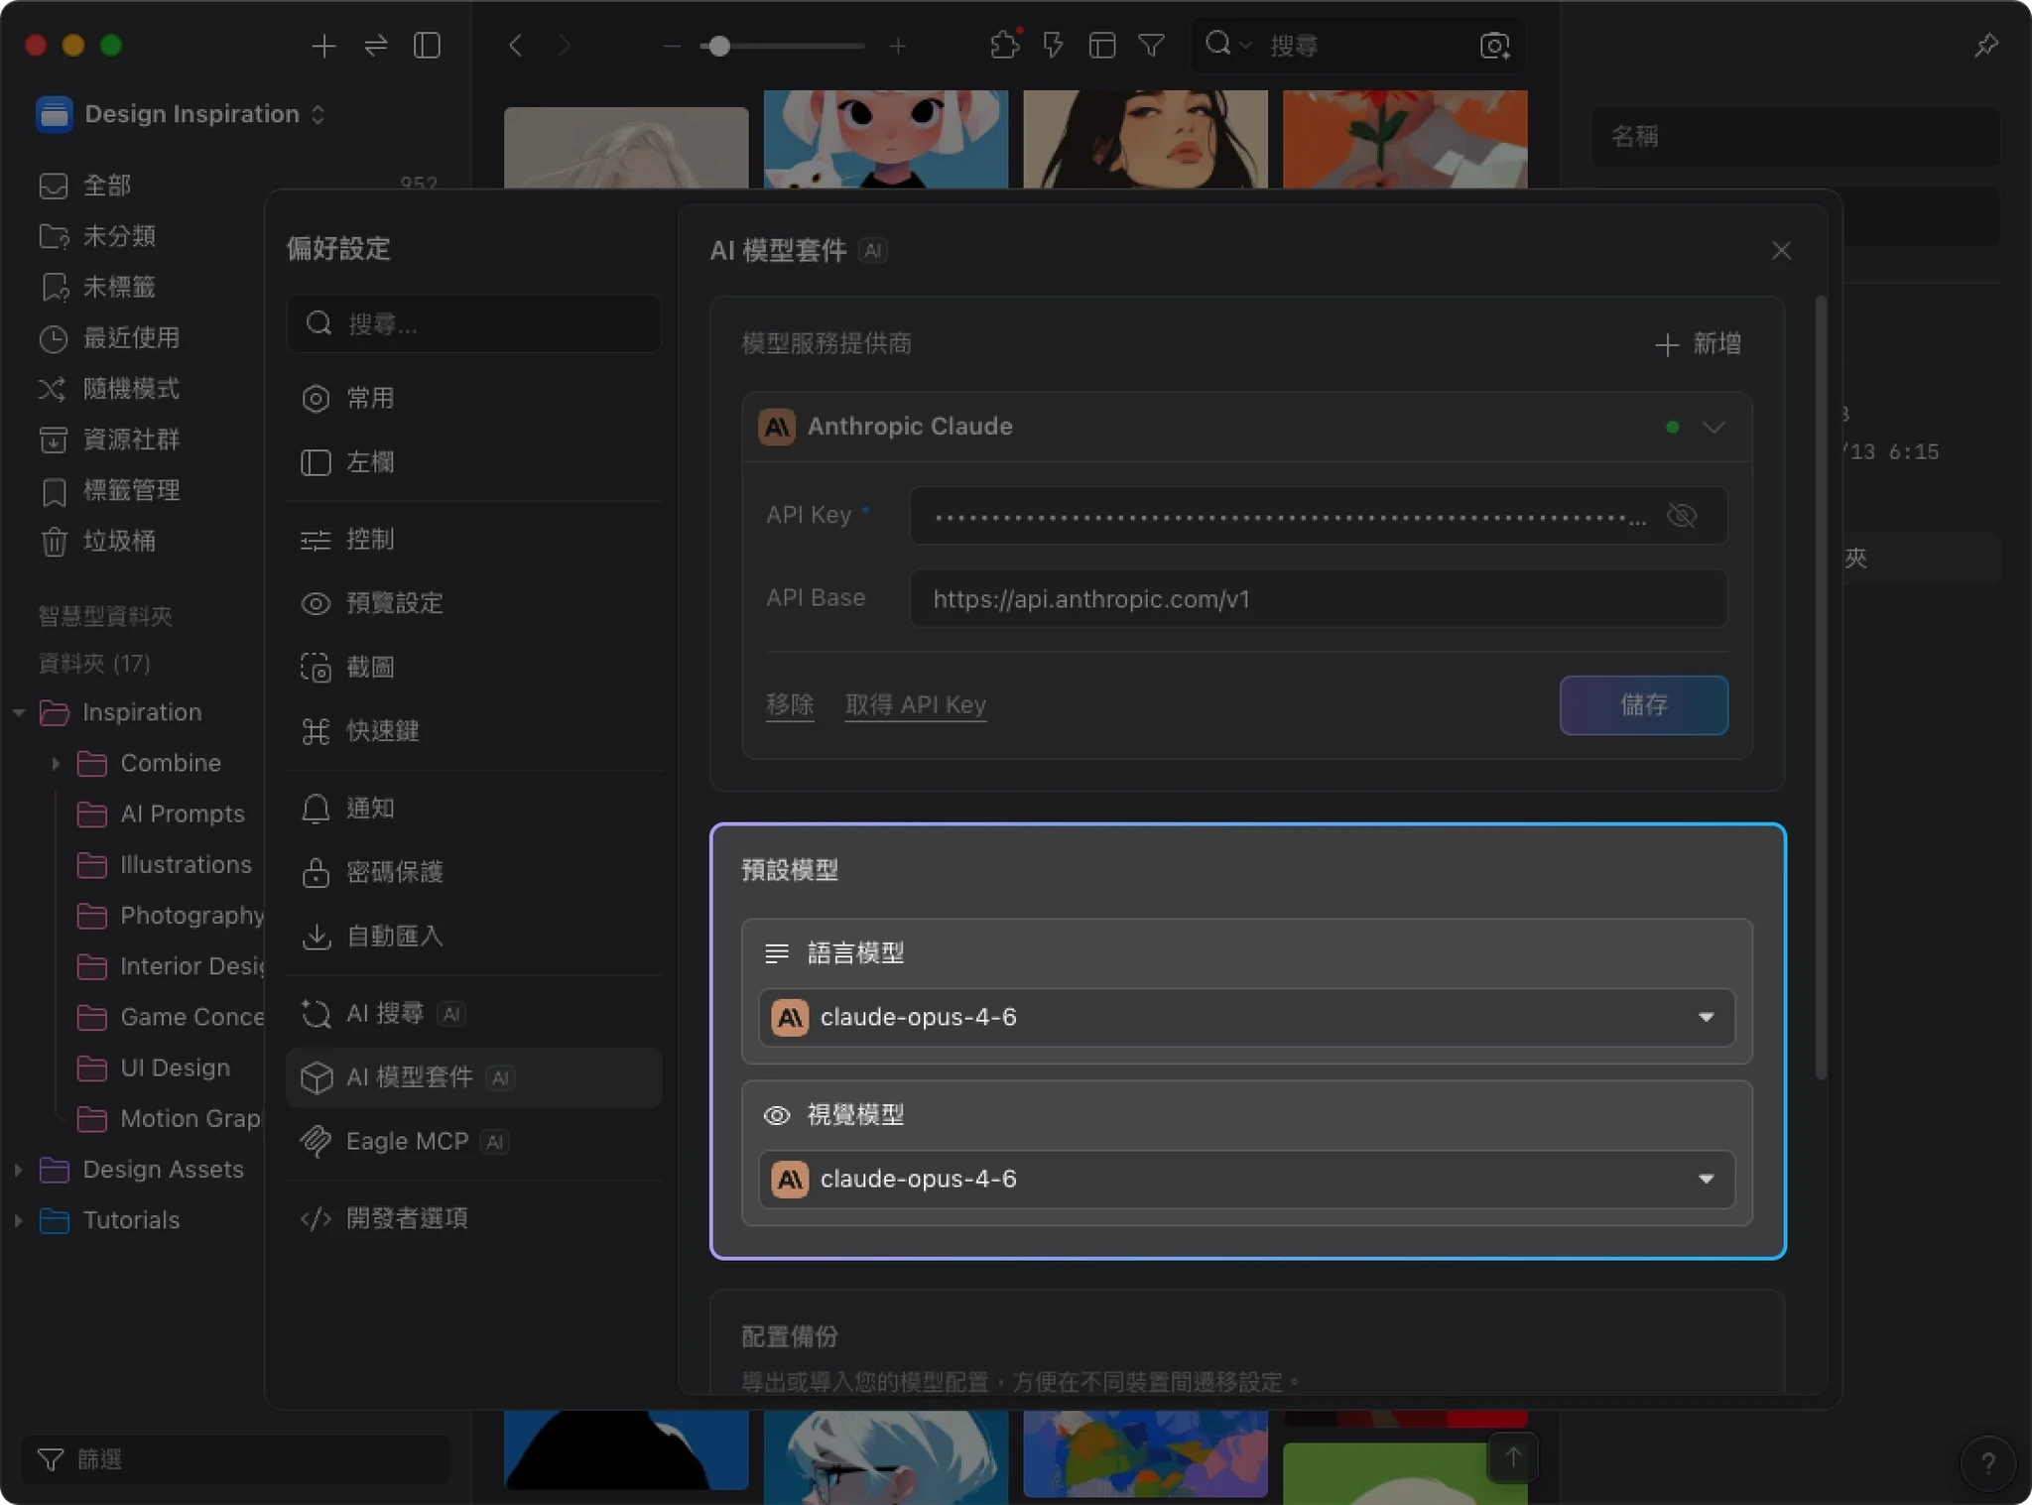The width and height of the screenshot is (2032, 1505).
Task: Click 新增 to add model provider
Action: tap(1699, 343)
